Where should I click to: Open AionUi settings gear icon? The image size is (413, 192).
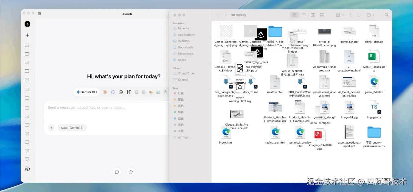coord(27,169)
